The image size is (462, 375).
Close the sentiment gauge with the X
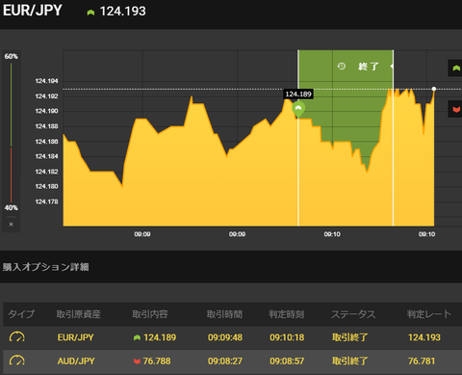(x=12, y=225)
